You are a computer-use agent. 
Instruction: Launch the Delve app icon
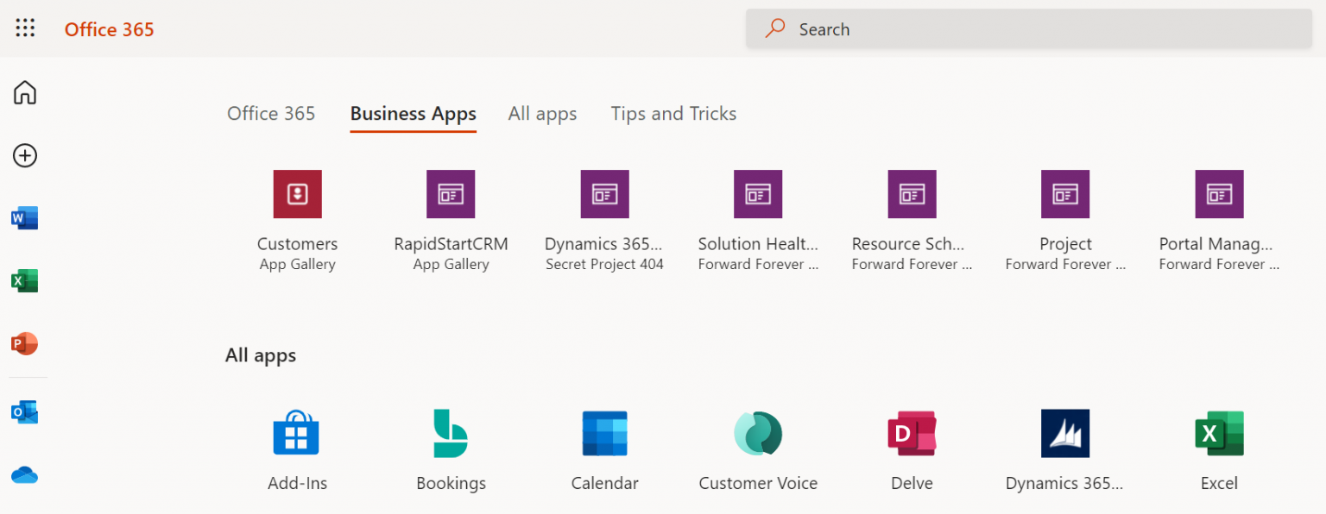(912, 433)
